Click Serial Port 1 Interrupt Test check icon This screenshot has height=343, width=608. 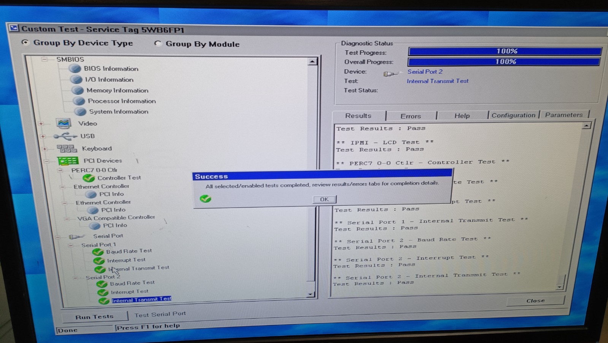[99, 260]
